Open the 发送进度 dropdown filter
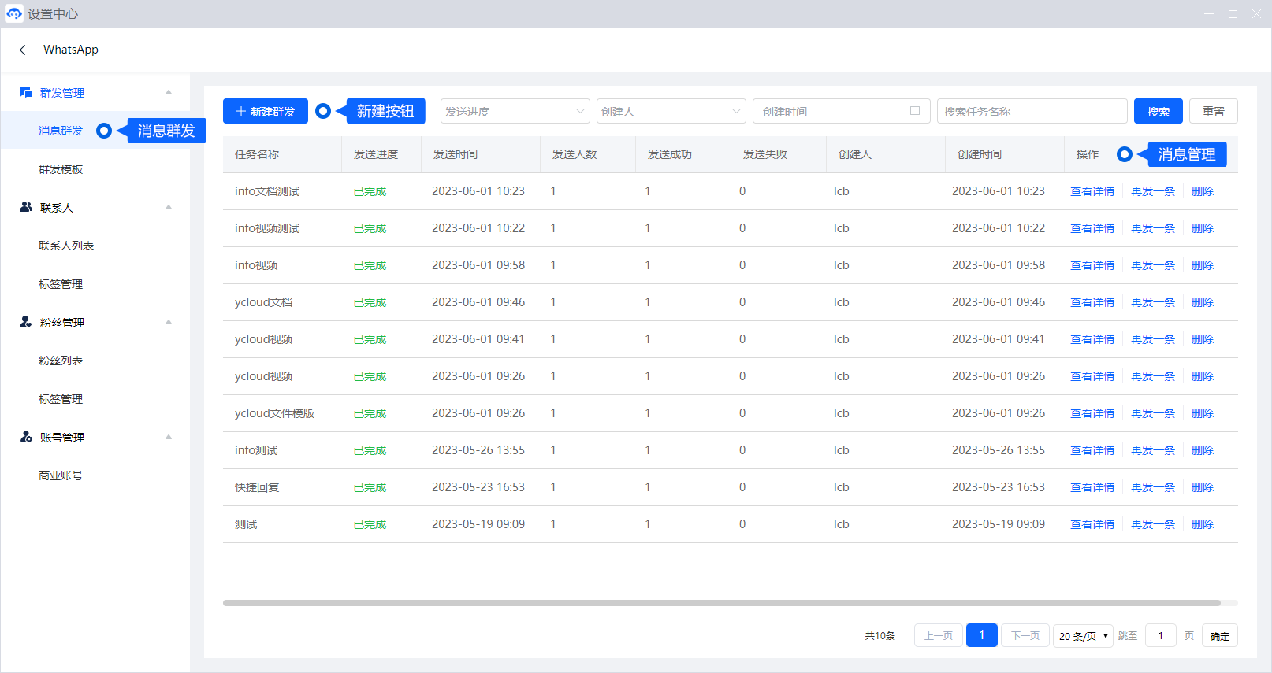 [515, 111]
